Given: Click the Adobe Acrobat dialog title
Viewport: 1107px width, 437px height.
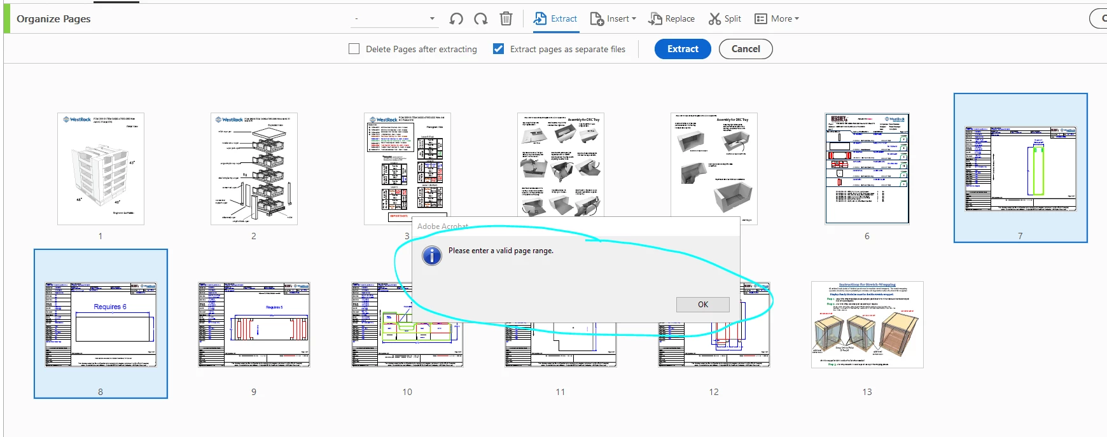Looking at the screenshot, I should [x=443, y=226].
